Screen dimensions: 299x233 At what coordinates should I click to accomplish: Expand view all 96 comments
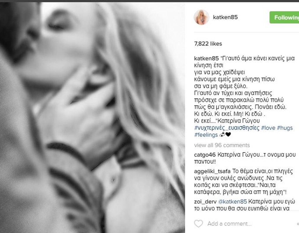(x=222, y=145)
